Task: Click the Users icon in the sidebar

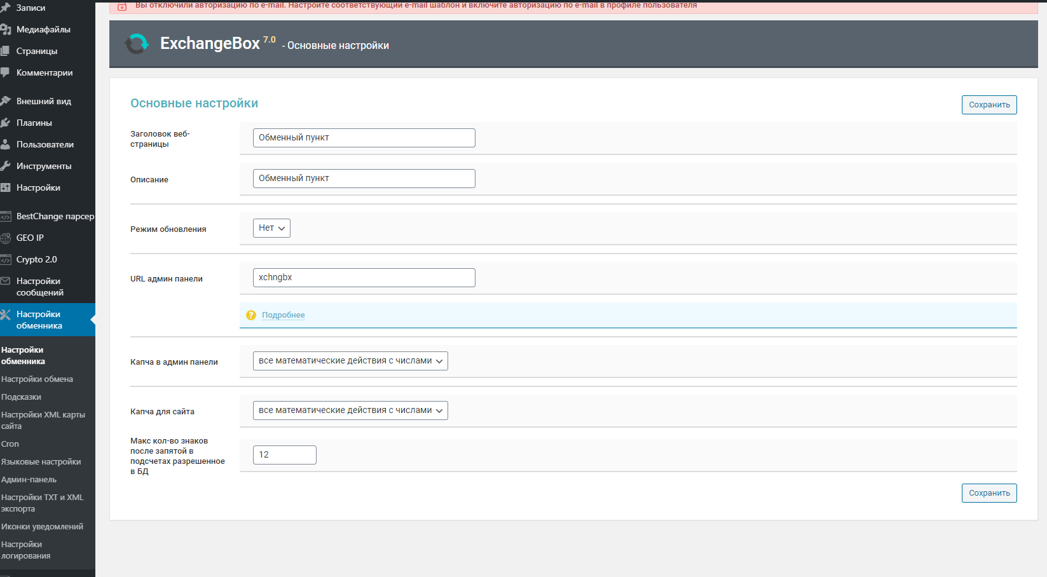Action: click(6, 144)
